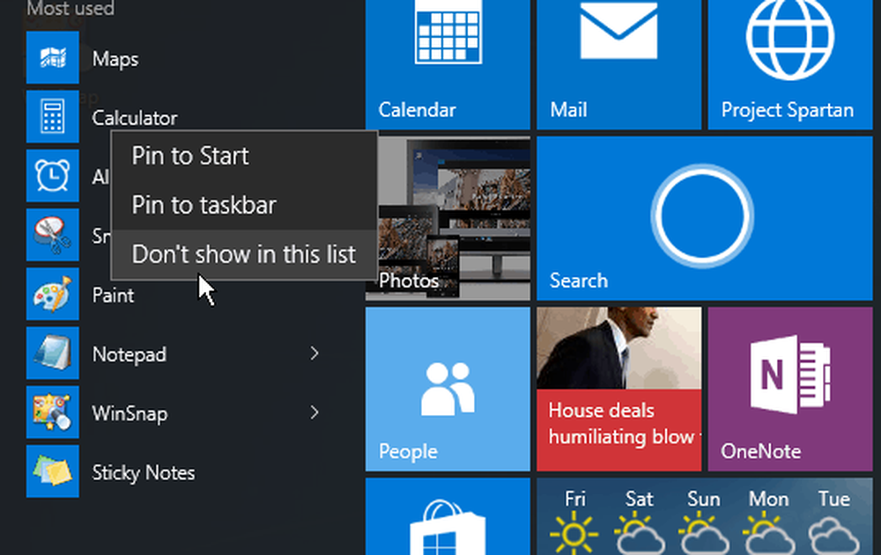
Task: Click Fri in the weather forecast
Action: coord(574,499)
